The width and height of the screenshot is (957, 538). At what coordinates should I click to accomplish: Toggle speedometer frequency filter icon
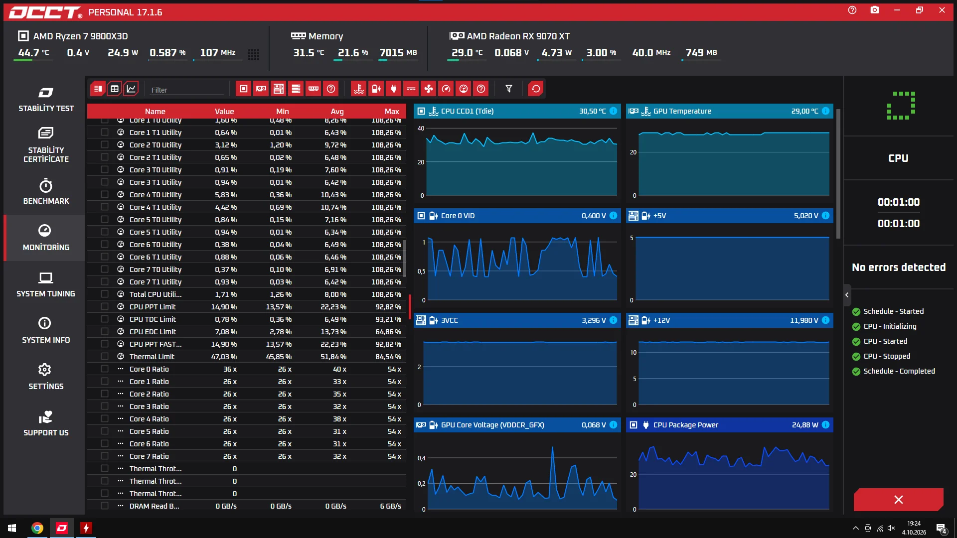pos(446,89)
